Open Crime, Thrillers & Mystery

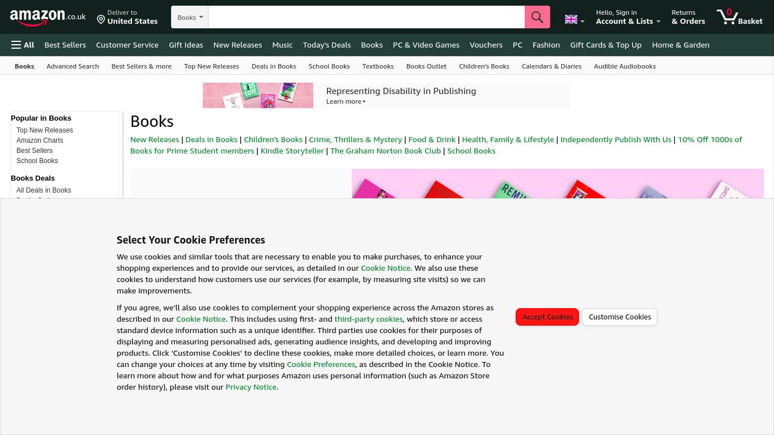355,139
